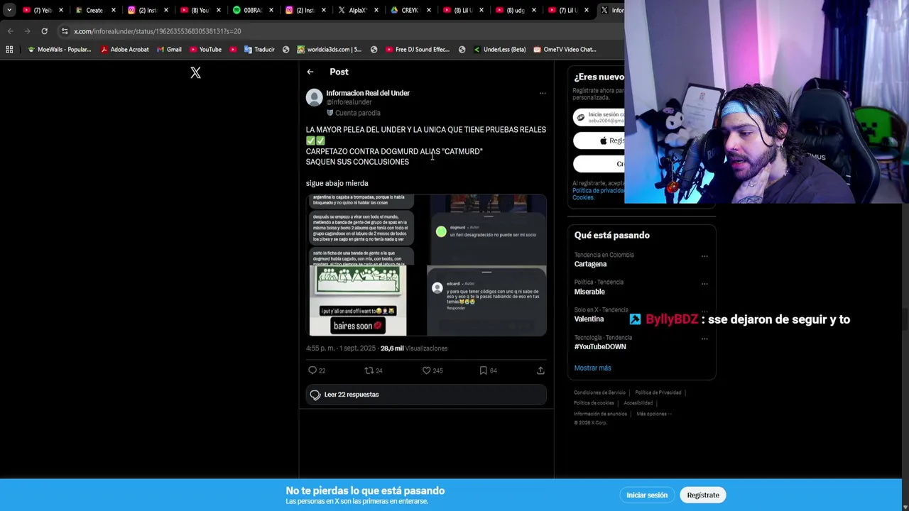Click the Informacion Real del Under name
The width and height of the screenshot is (909, 511).
coord(368,93)
